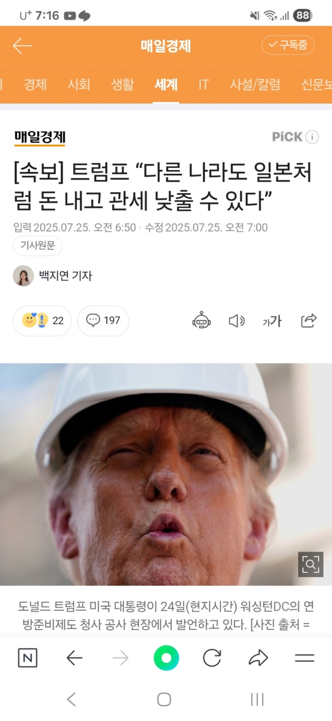Tap the speaker read-aloud icon
Image resolution: width=332 pixels, height=721 pixels.
click(237, 321)
